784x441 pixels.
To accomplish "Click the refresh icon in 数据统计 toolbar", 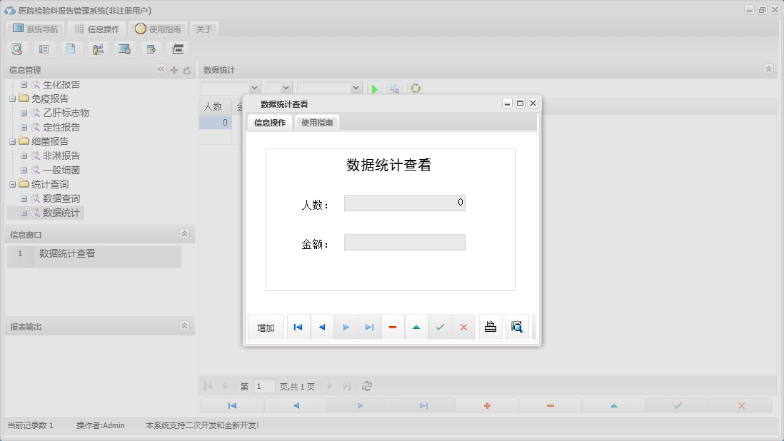I will (x=415, y=88).
